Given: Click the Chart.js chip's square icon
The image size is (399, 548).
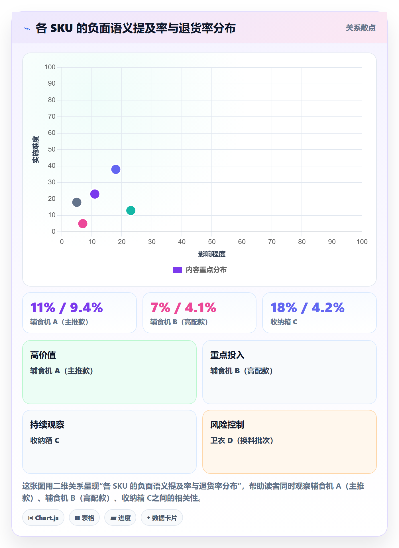Looking at the screenshot, I should click(x=31, y=518).
